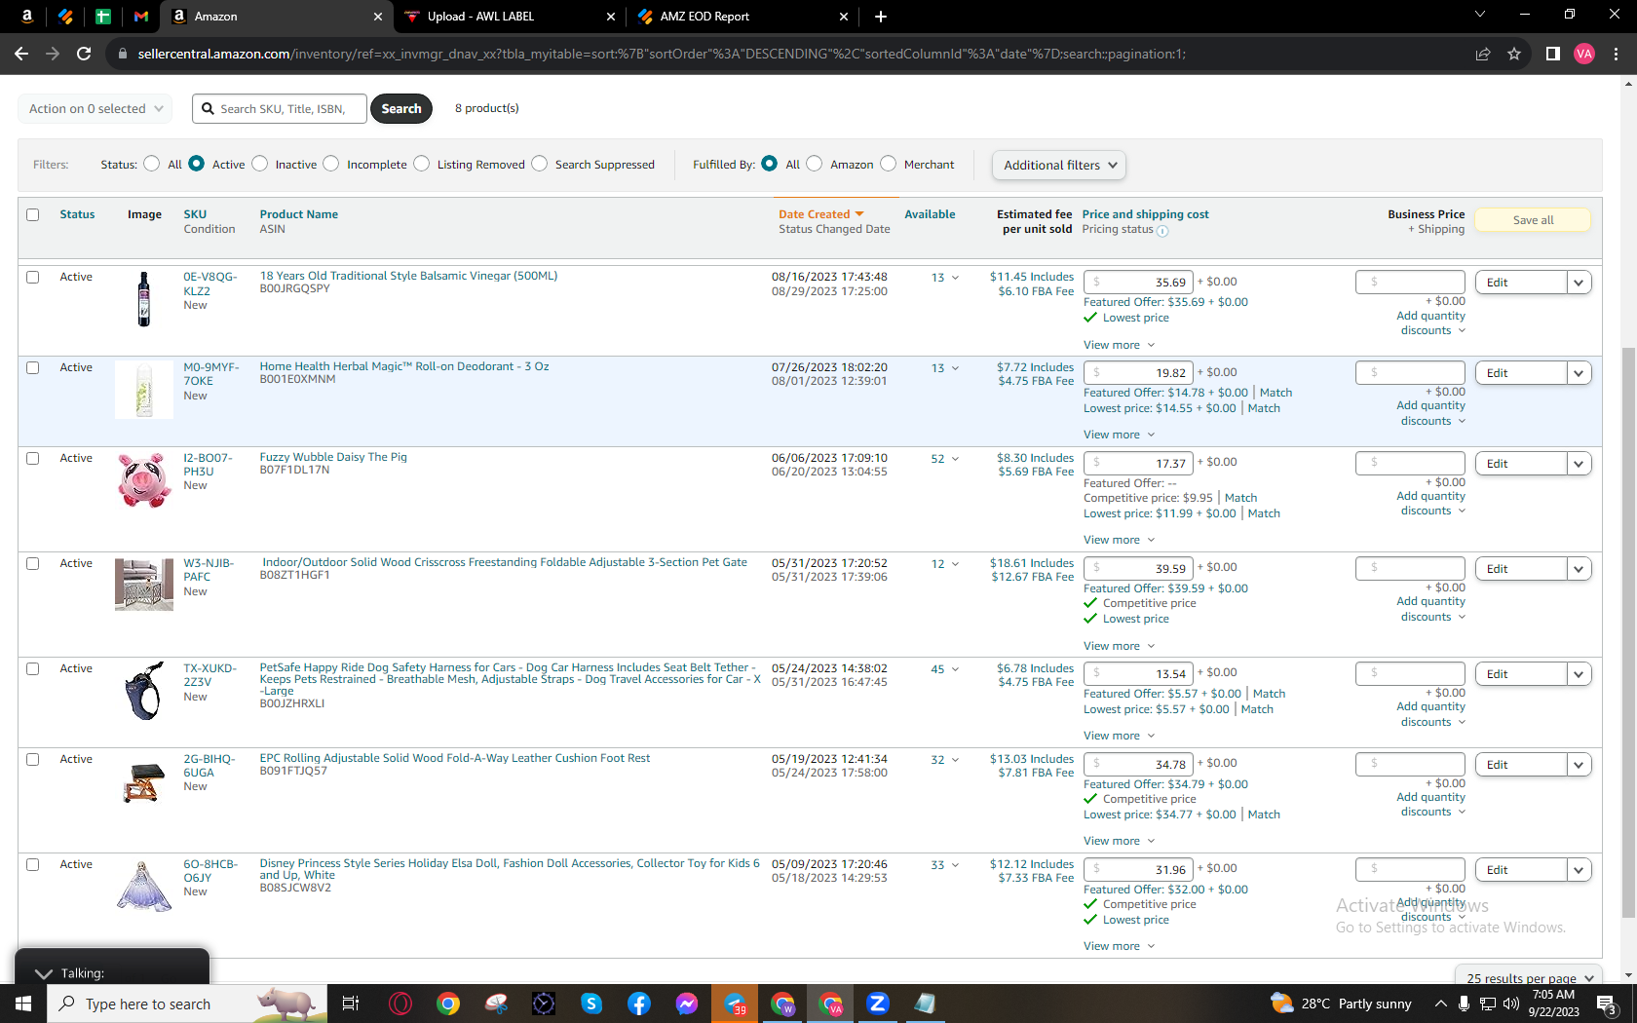Open the 'Action on 0 selected' dropdown
Screen dimensions: 1637x1023
(95, 108)
